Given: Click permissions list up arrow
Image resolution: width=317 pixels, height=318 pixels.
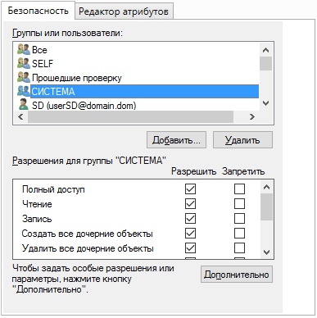Looking at the screenshot, I should (266, 187).
